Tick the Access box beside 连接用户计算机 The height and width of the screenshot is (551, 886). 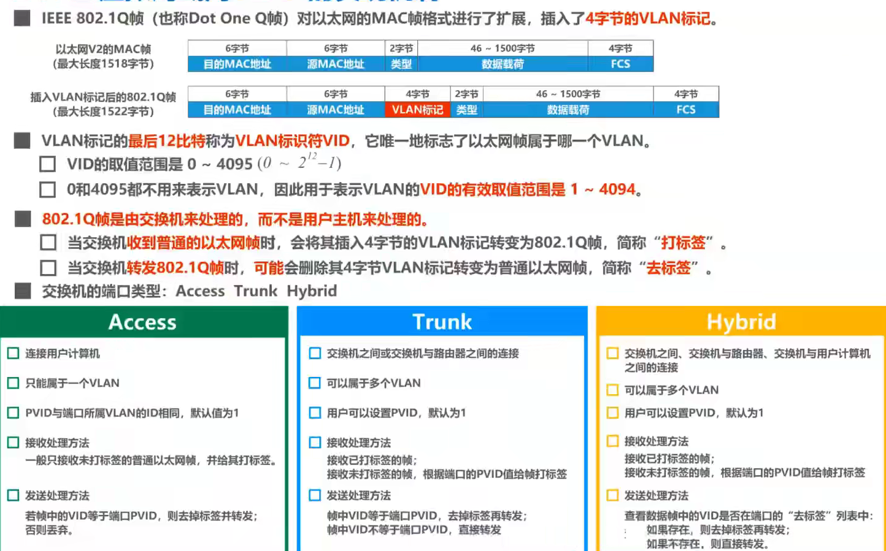click(13, 354)
